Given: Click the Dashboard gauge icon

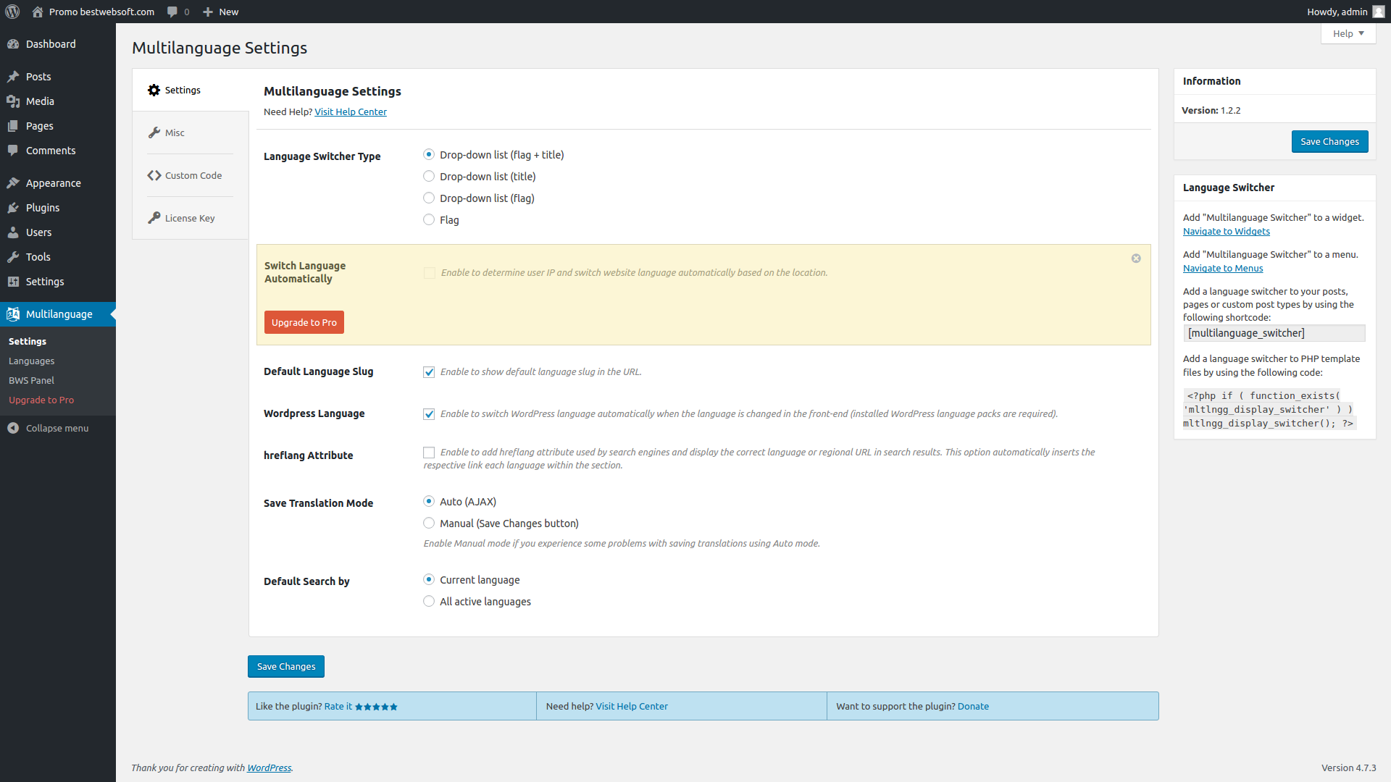Looking at the screenshot, I should 13,44.
